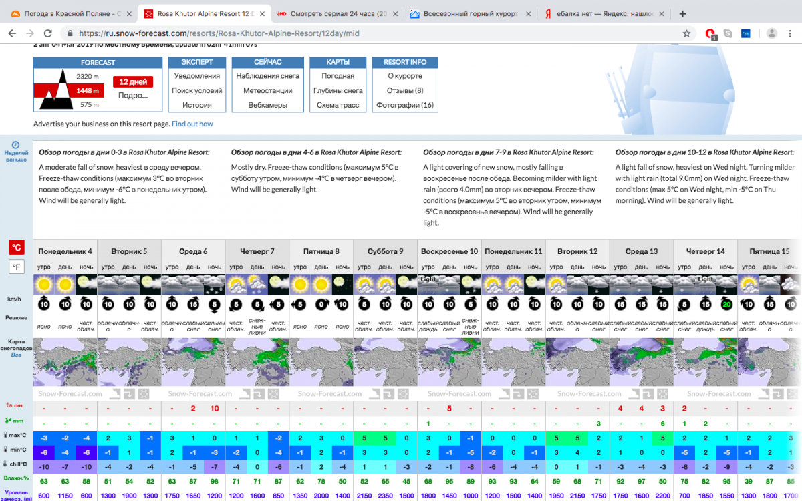Close the Rosa Khutor Alpine Resort tab
802x501 pixels.
[262, 13]
